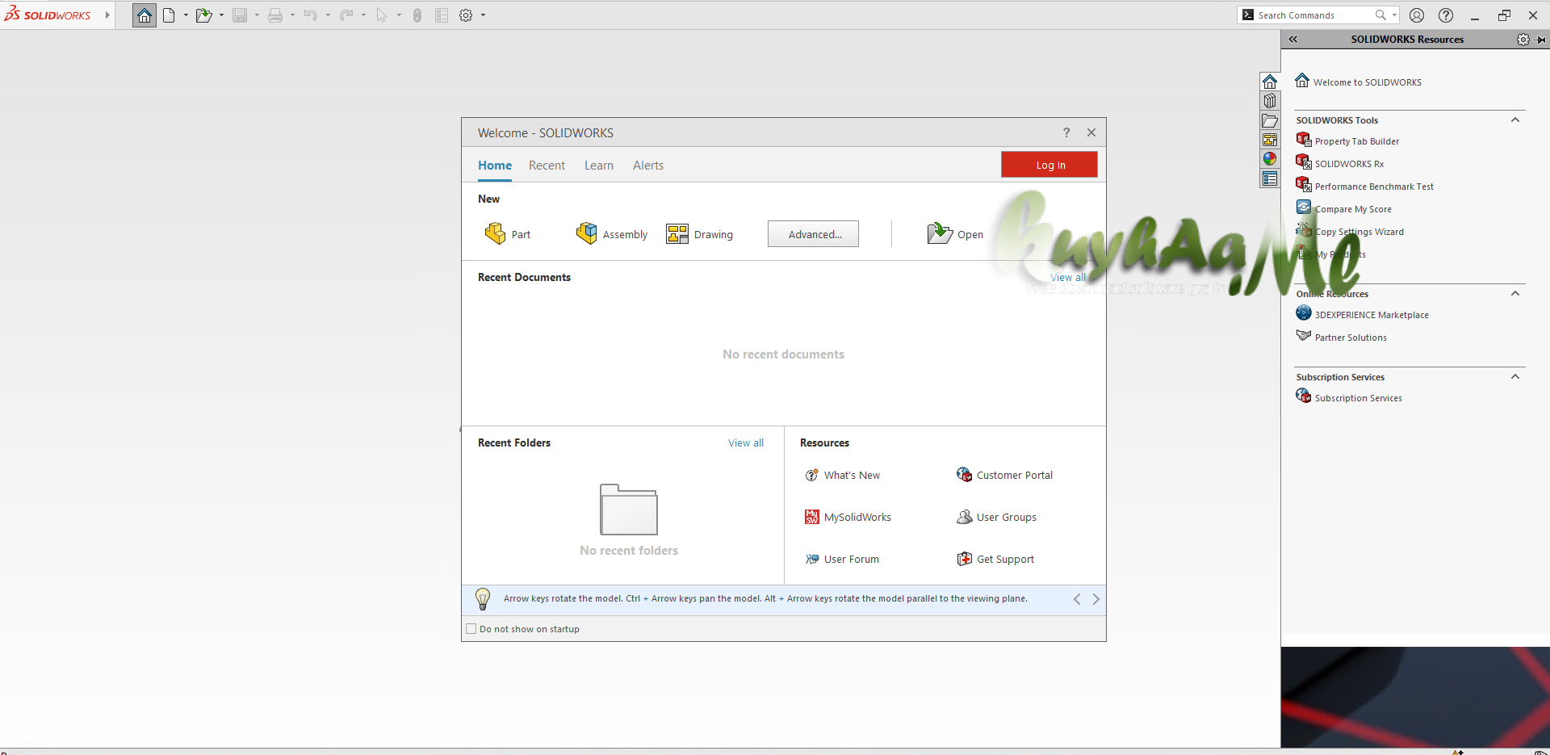Screen dimensions: 1550x755
Task: Open Welcome dialog help question mark
Action: (1066, 132)
